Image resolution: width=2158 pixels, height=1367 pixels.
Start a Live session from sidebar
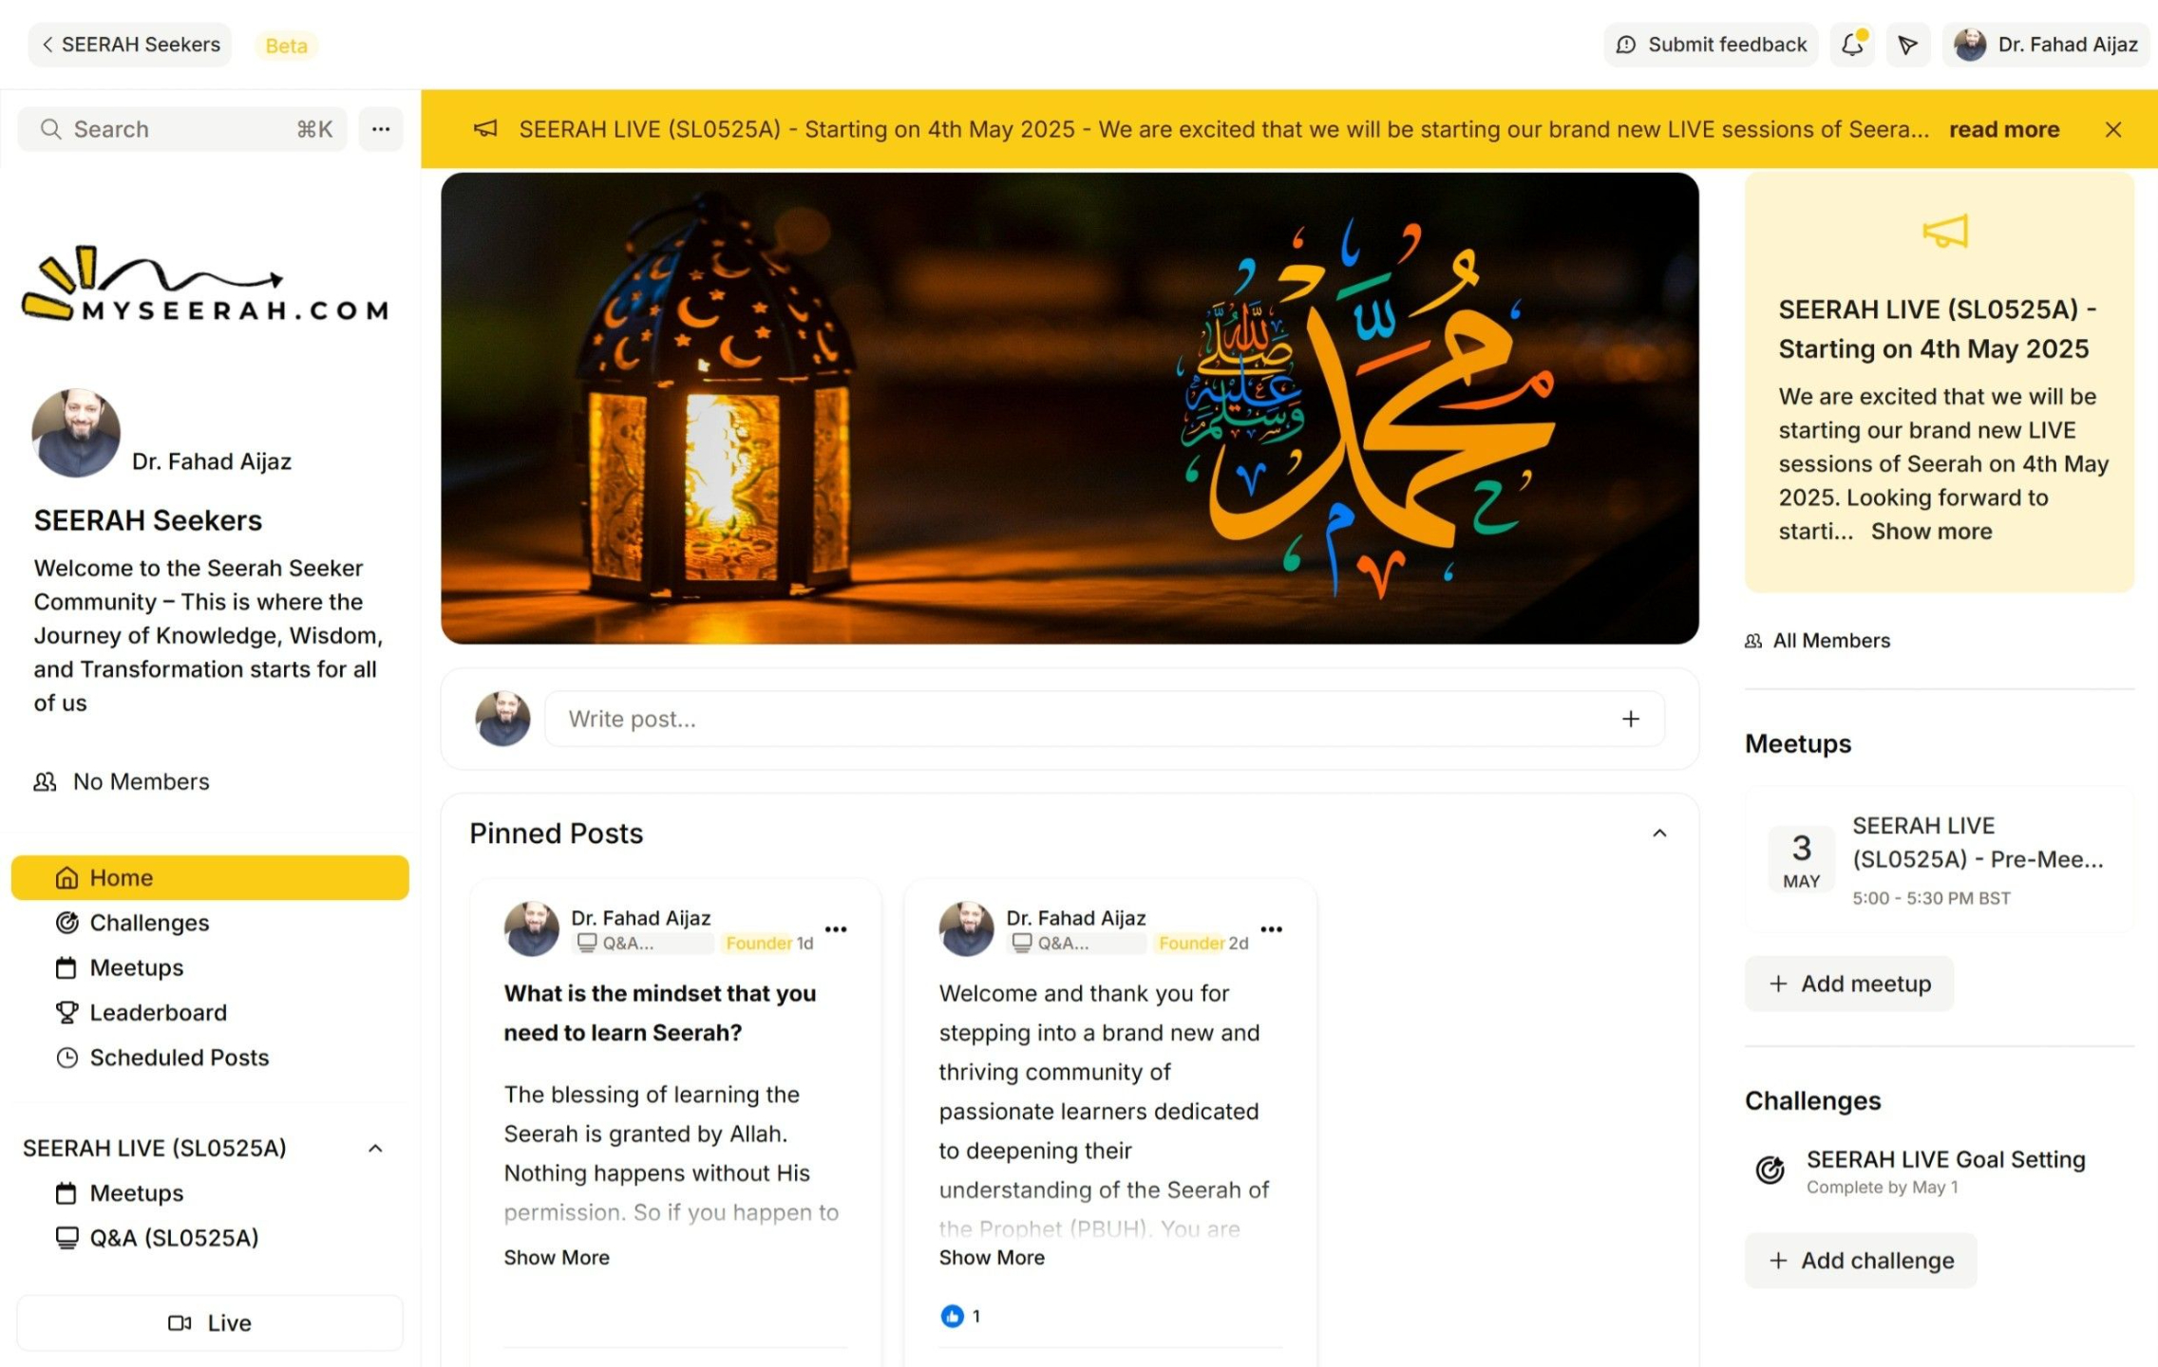(210, 1322)
